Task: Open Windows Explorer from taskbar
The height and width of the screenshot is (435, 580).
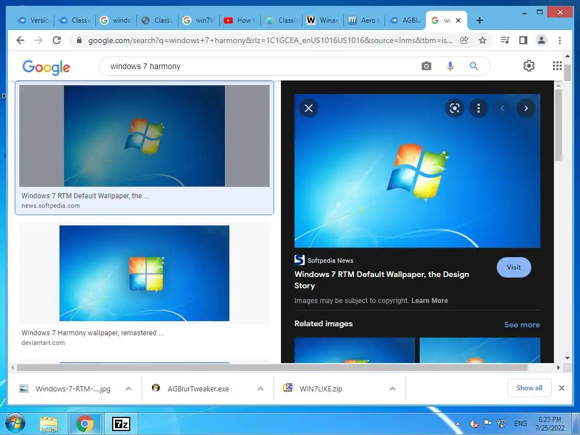Action: pyautogui.click(x=49, y=424)
